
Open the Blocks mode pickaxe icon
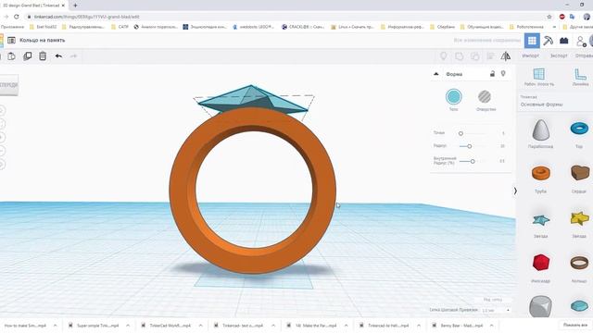[548, 41]
